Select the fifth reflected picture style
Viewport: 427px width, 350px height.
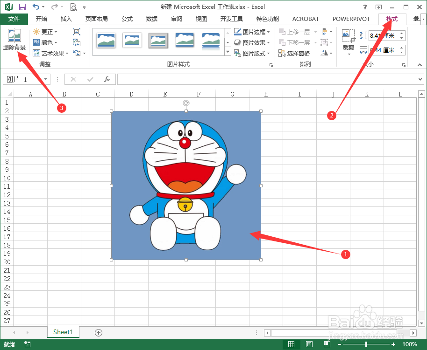[211, 41]
